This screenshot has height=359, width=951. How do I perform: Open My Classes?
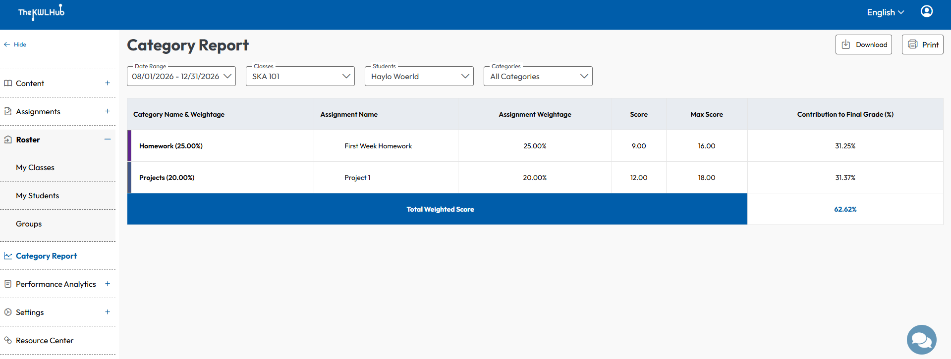coord(35,168)
